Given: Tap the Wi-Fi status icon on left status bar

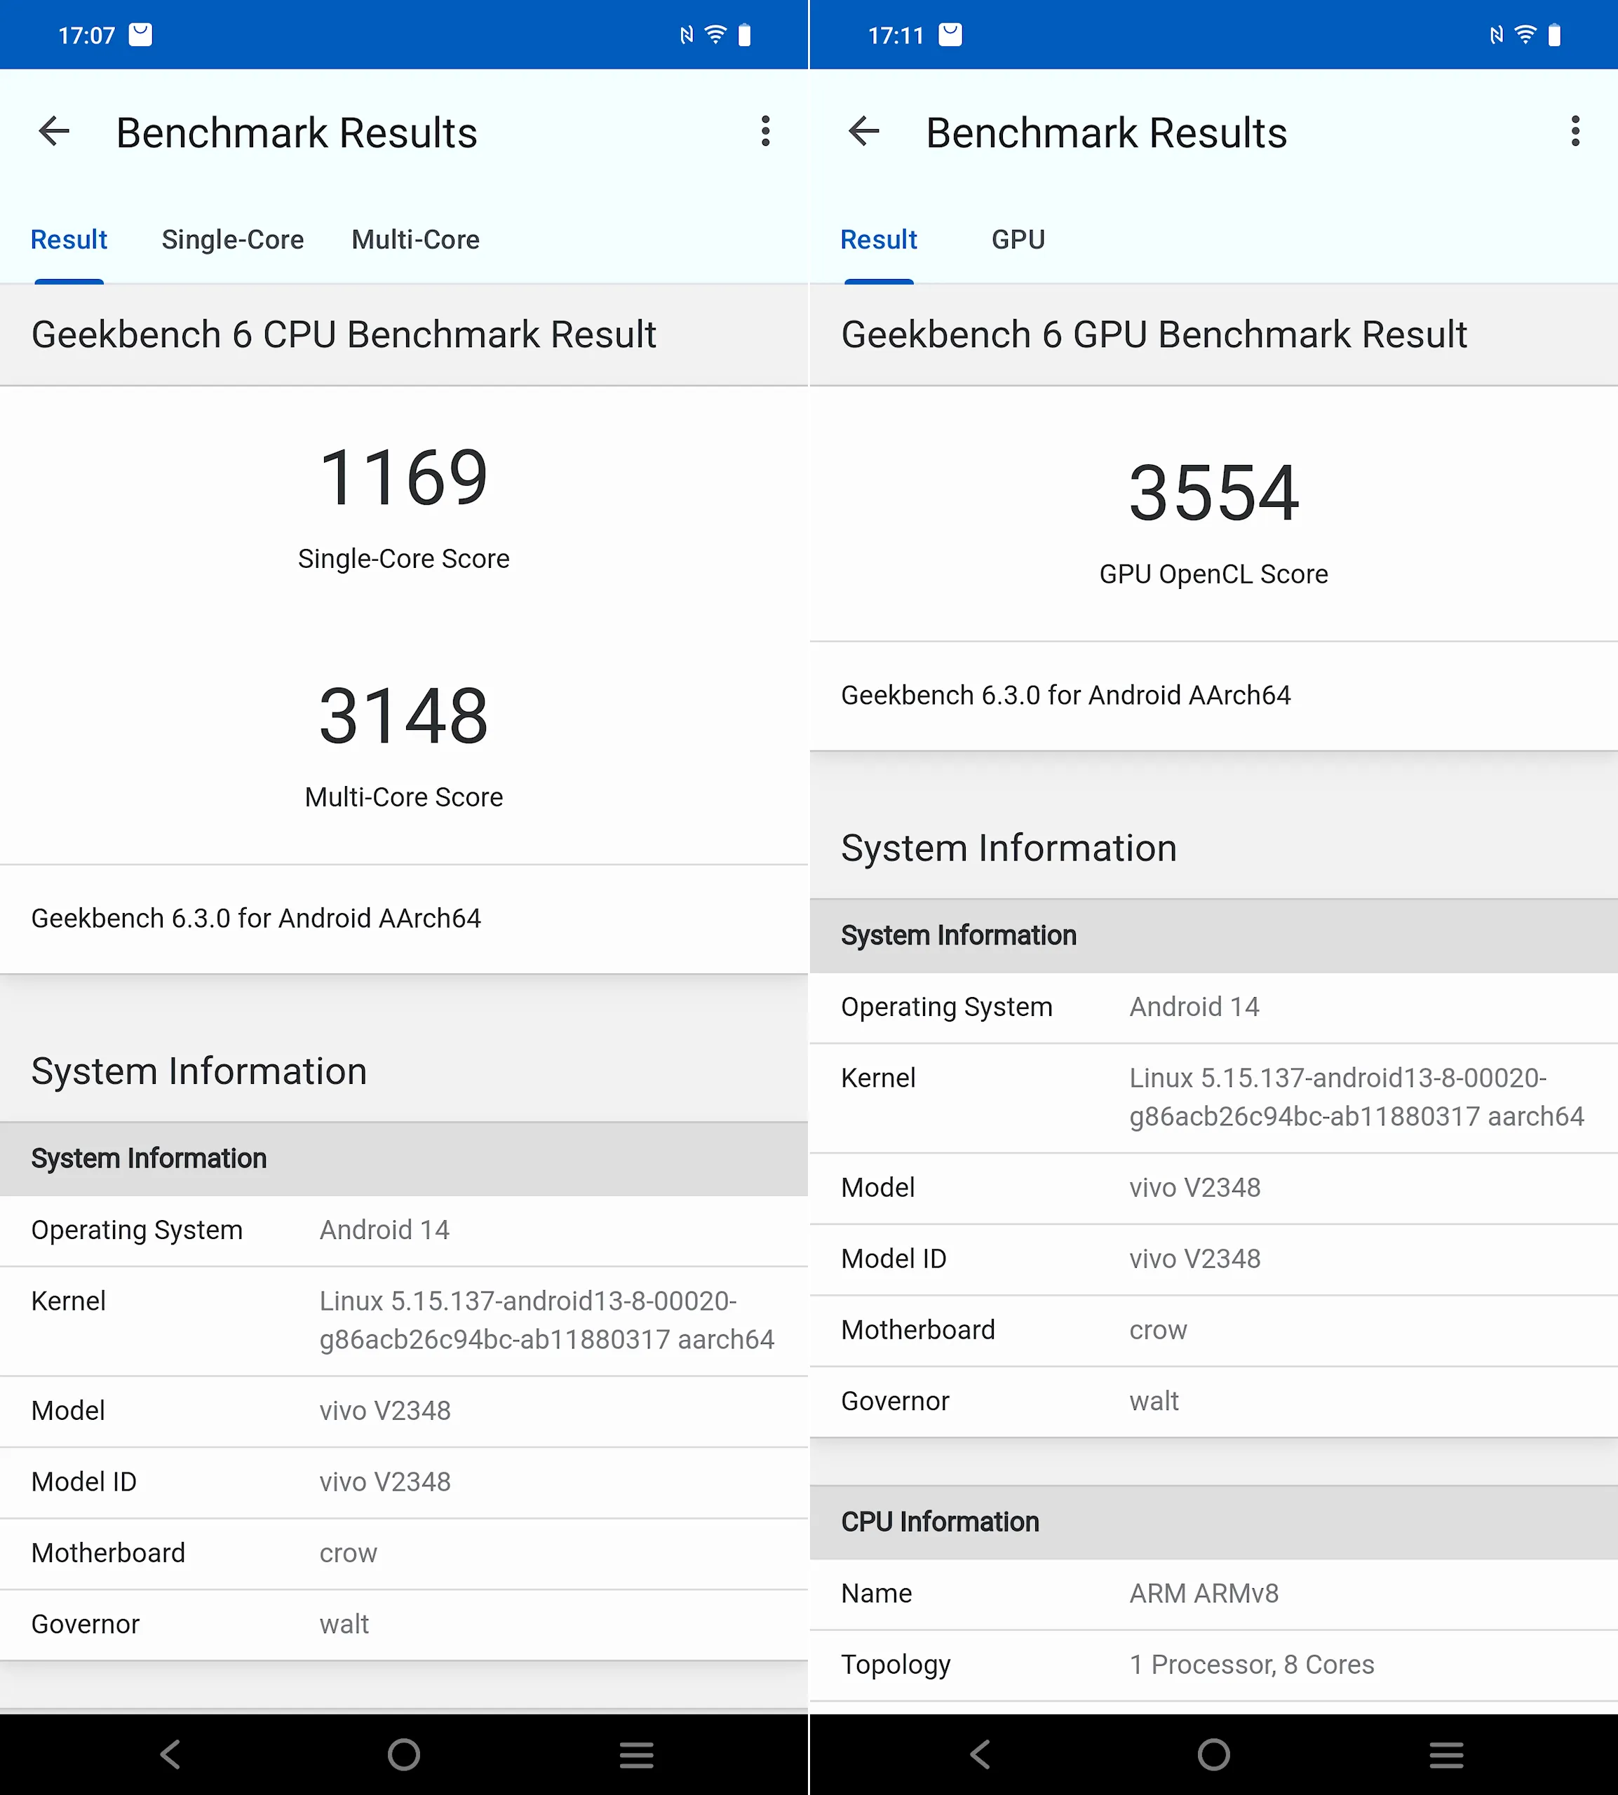Looking at the screenshot, I should click(715, 34).
